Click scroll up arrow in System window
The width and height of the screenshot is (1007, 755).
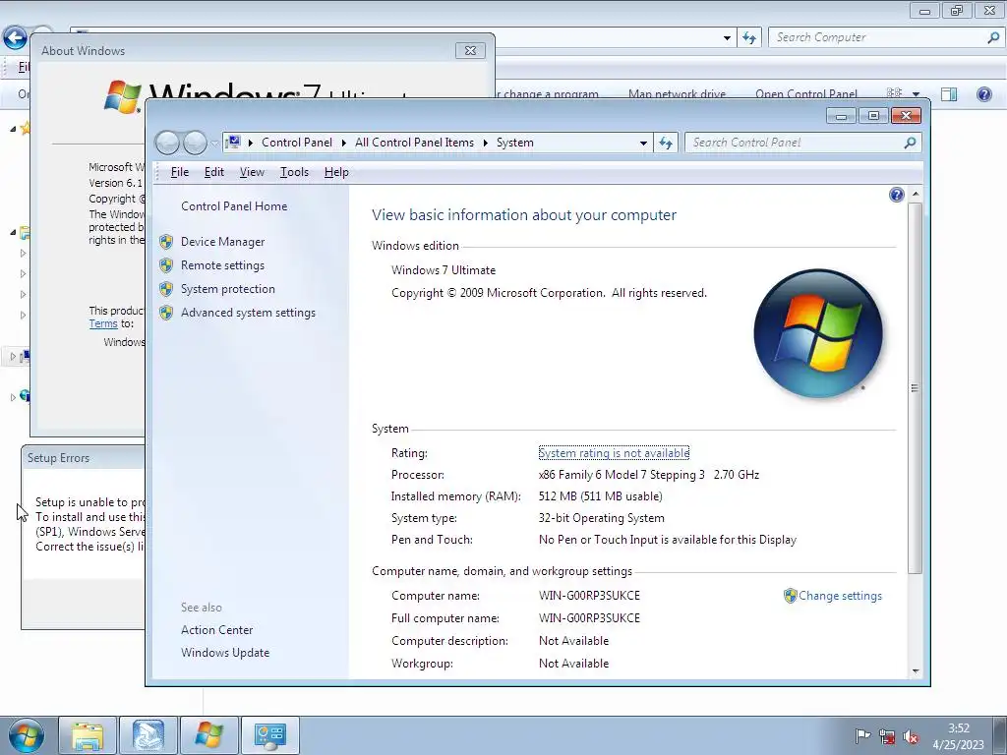[x=916, y=194]
